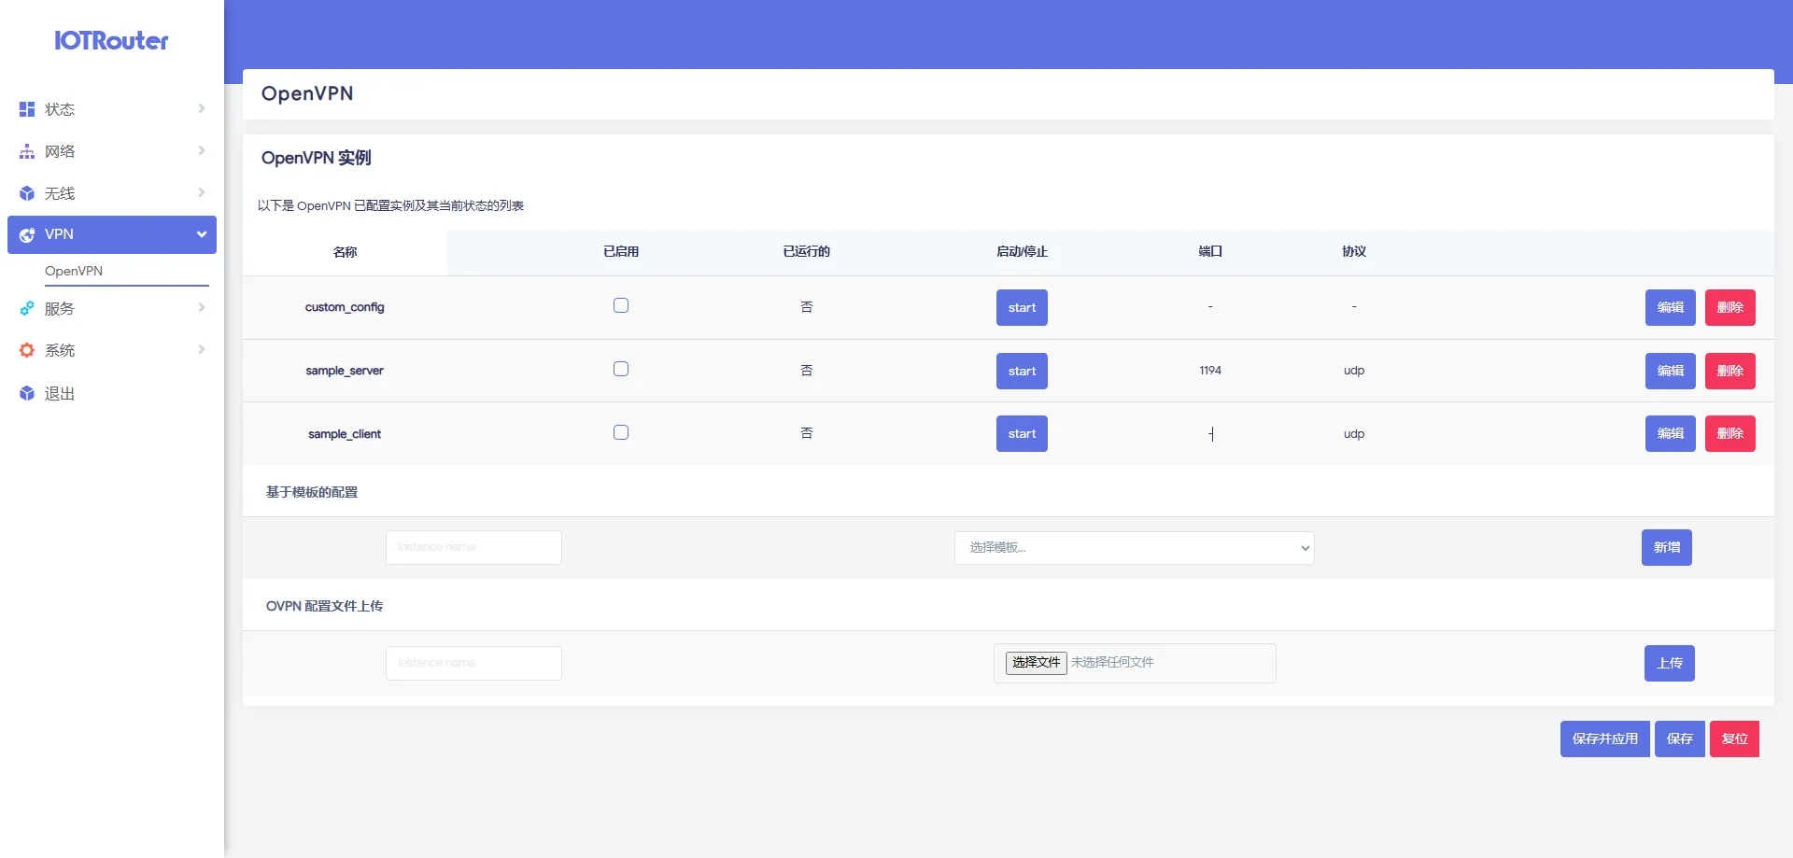Image resolution: width=1793 pixels, height=858 pixels.
Task: Open the 网络 menu item
Action: tap(60, 151)
